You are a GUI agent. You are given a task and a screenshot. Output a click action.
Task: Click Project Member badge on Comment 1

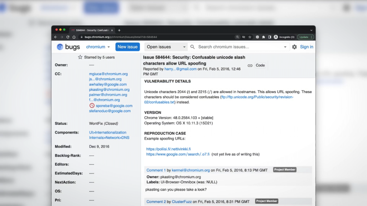pos(285,170)
